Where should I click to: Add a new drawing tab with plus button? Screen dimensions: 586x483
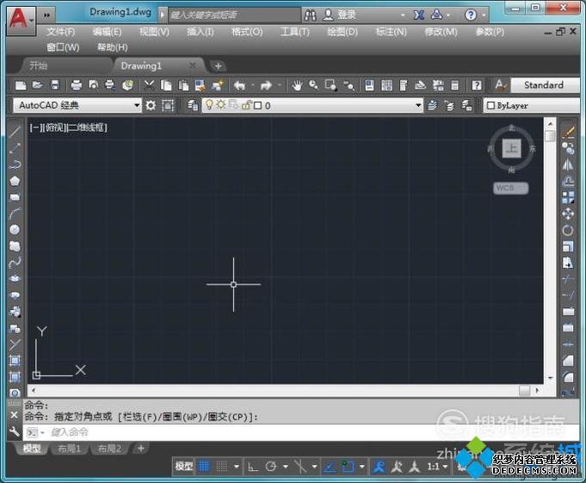[218, 66]
